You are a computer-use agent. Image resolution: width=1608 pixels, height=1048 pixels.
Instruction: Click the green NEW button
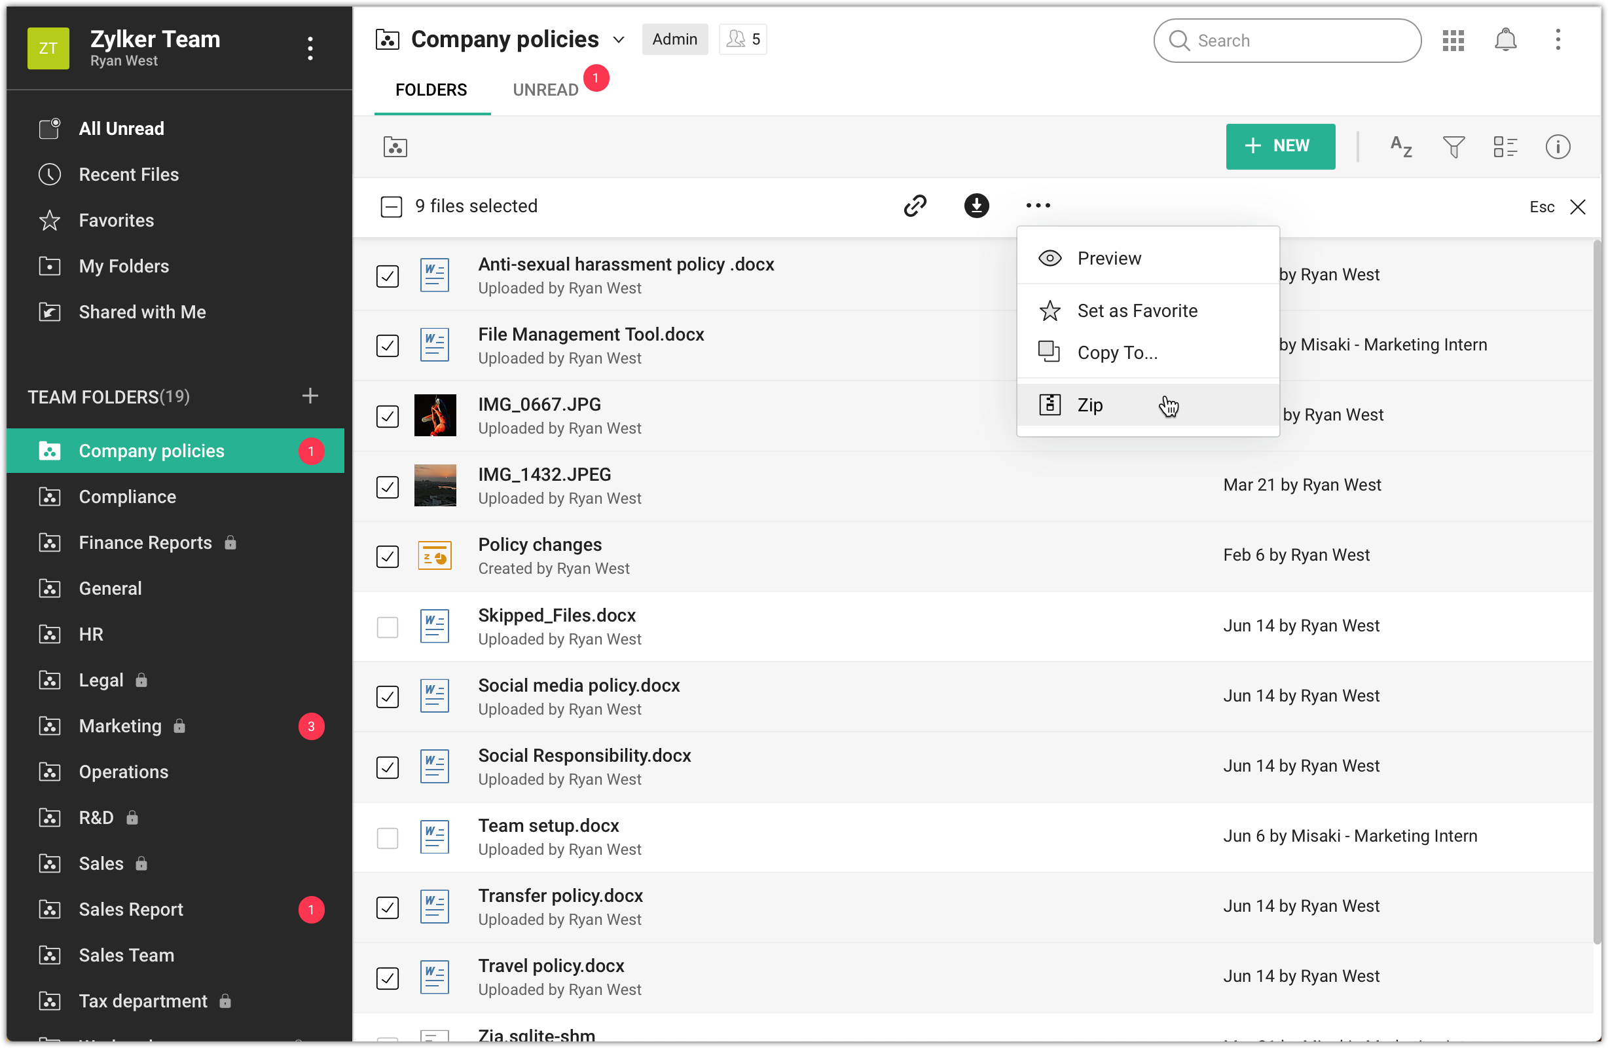(x=1279, y=146)
